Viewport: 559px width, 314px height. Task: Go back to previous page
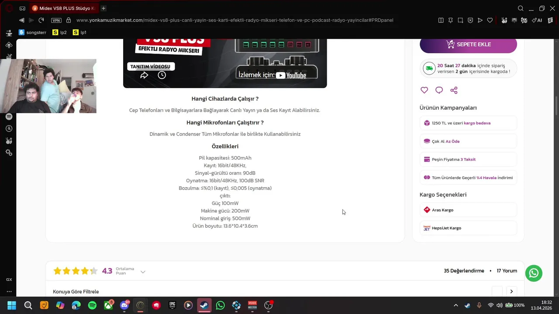(x=21, y=20)
